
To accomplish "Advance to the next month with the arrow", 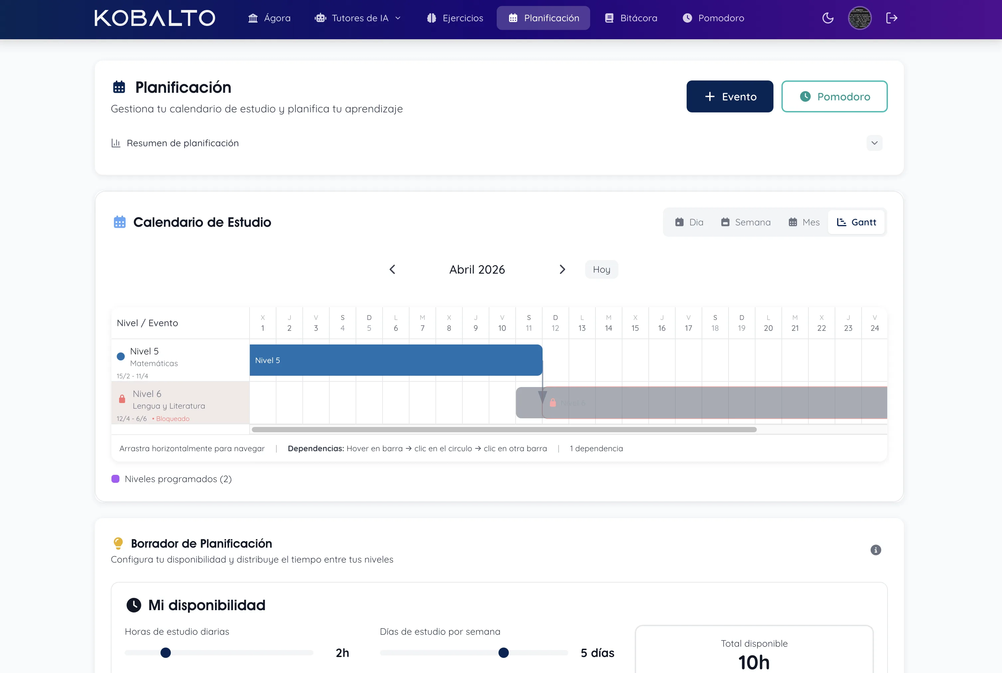I will 563,269.
